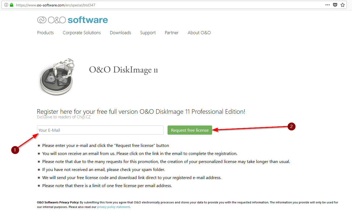Open the Support menu

pyautogui.click(x=148, y=33)
